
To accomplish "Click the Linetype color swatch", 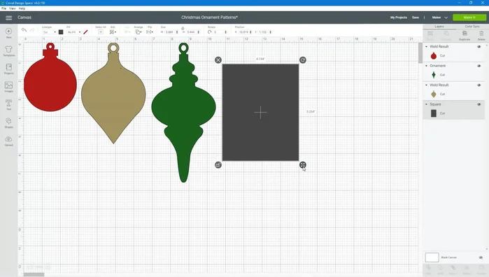I will pos(61,32).
